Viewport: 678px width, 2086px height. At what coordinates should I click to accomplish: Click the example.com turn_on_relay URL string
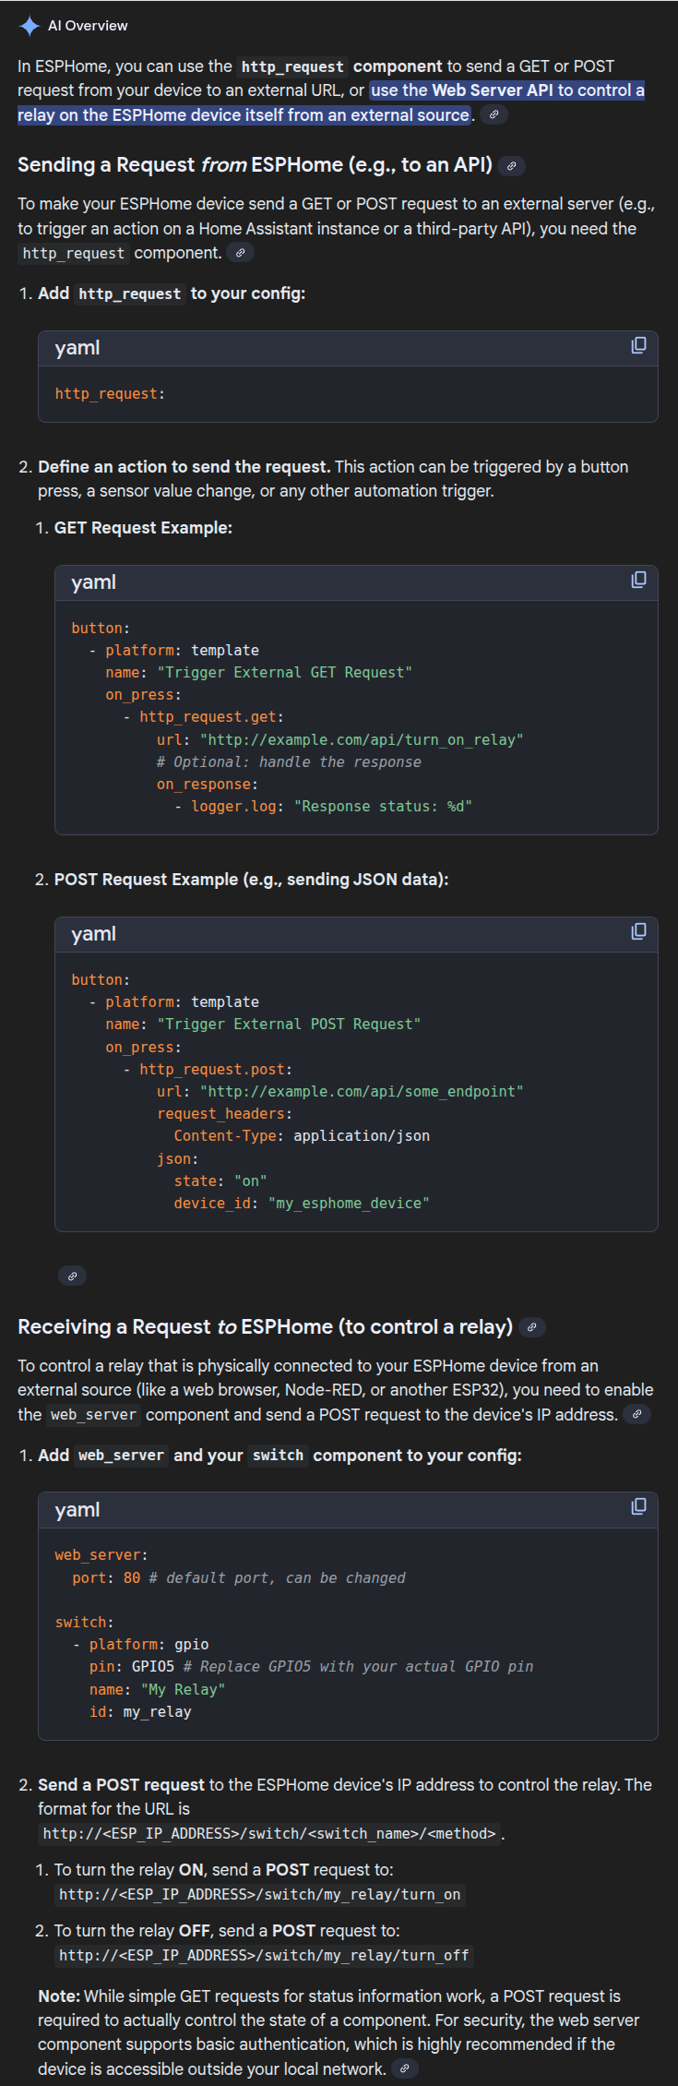(361, 739)
